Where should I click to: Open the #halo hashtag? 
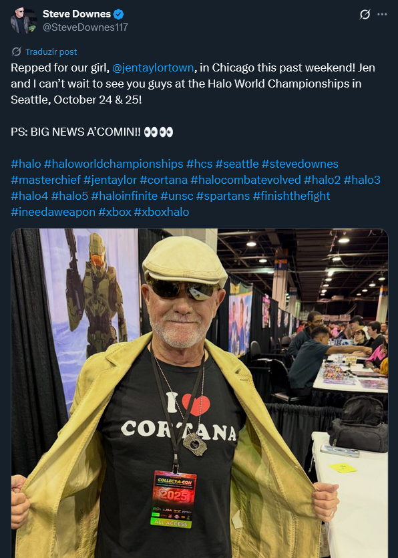coord(26,164)
